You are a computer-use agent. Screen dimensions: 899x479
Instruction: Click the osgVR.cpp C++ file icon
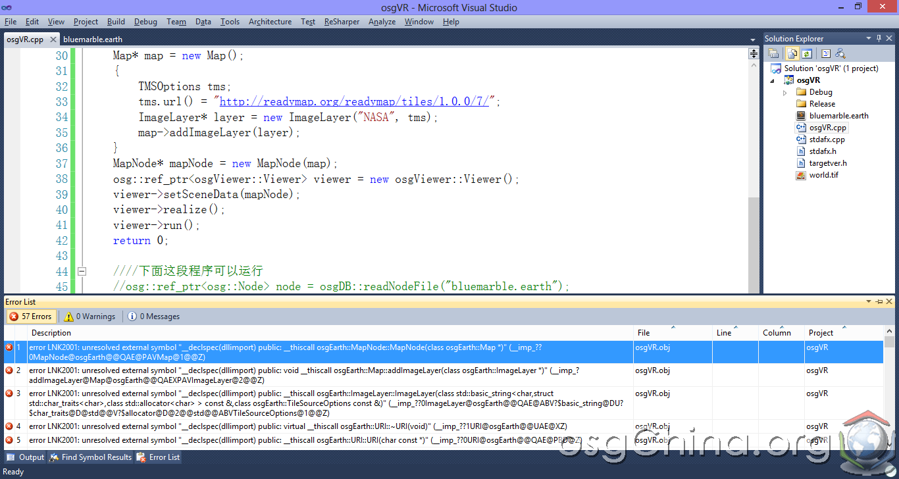[801, 128]
